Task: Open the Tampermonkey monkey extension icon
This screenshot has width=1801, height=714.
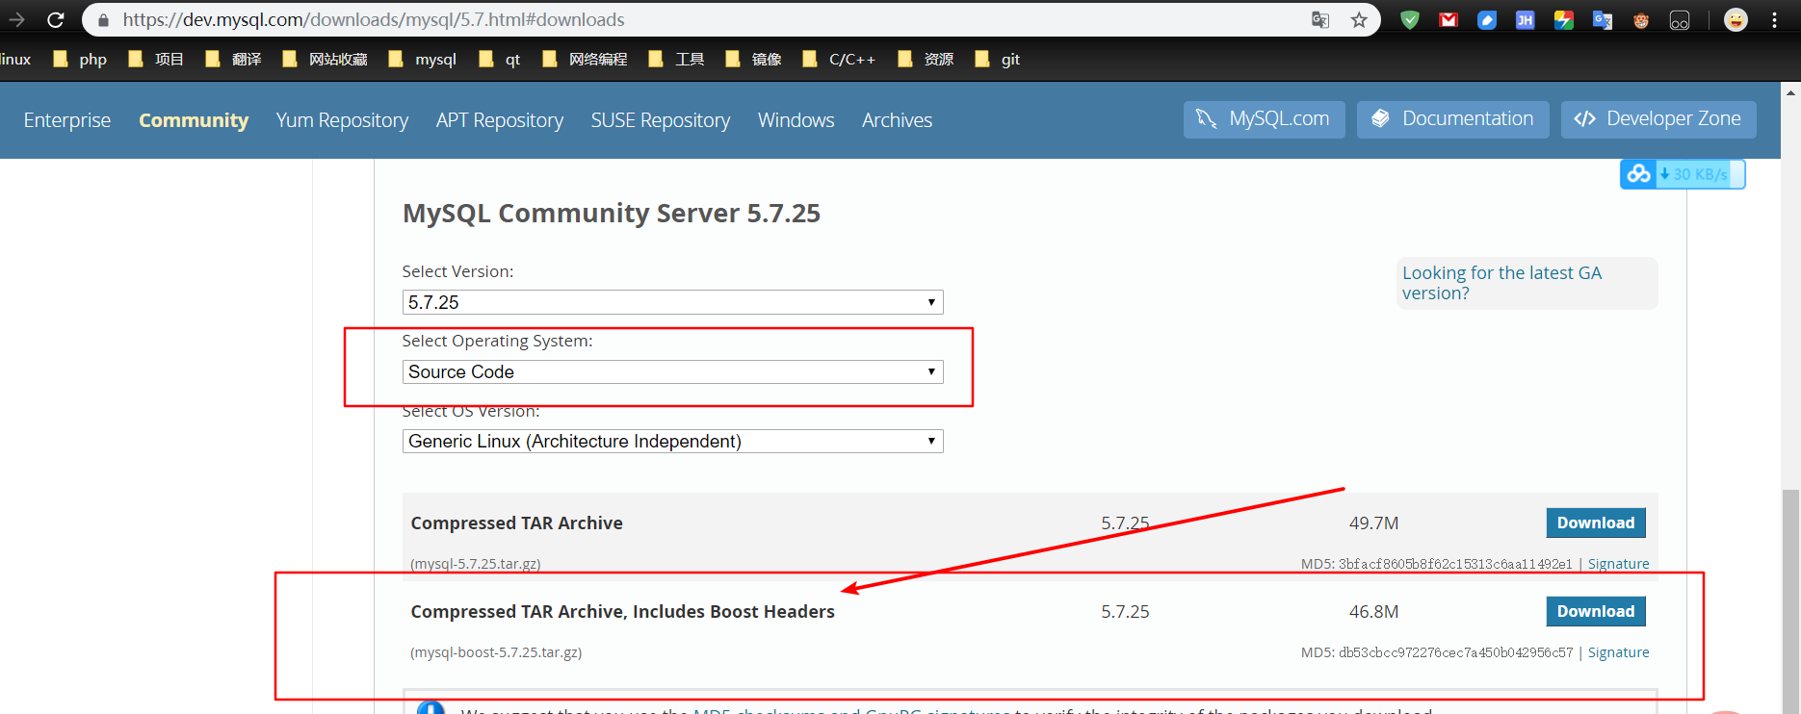Action: coord(1641,19)
